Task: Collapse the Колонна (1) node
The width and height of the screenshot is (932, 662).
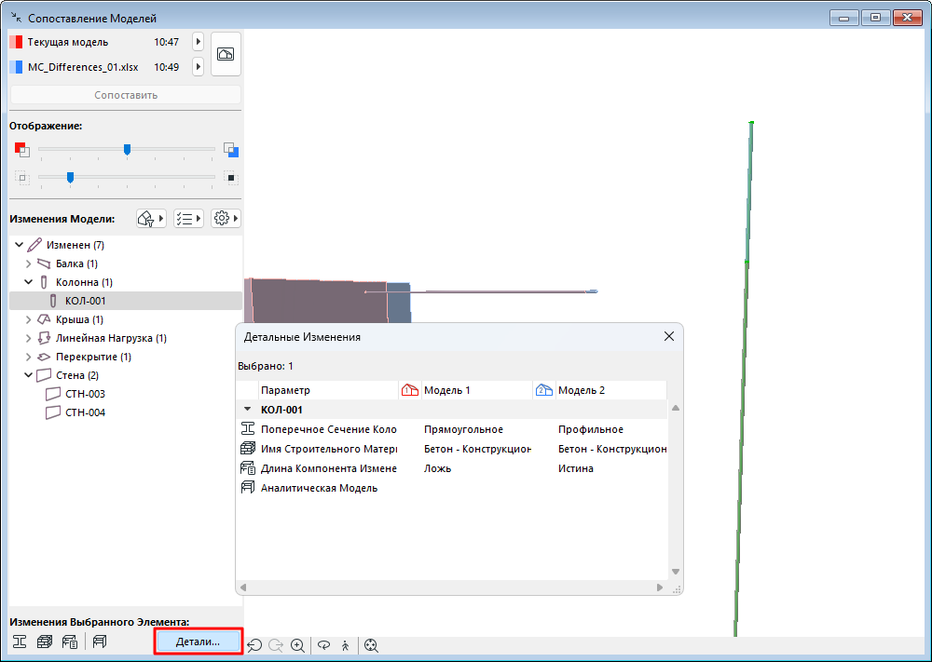Action: pos(29,282)
